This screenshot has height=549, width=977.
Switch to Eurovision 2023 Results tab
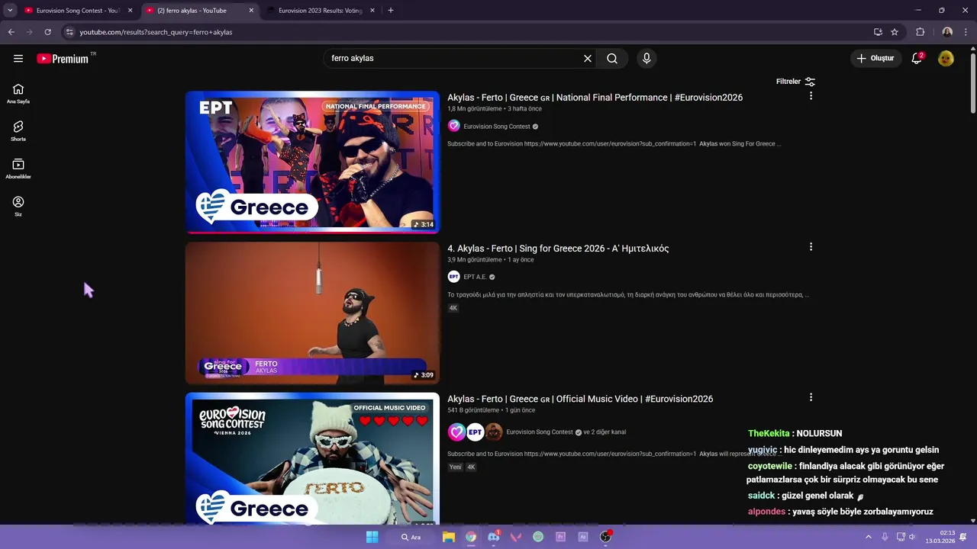(x=320, y=11)
